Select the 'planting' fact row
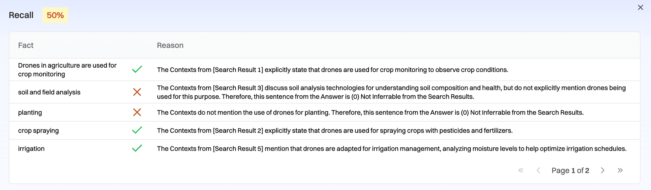The height and width of the screenshot is (190, 651). click(x=30, y=113)
